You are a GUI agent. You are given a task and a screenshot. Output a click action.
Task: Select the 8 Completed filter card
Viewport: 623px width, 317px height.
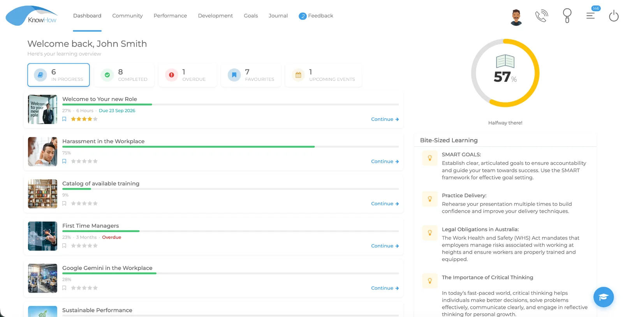(124, 75)
